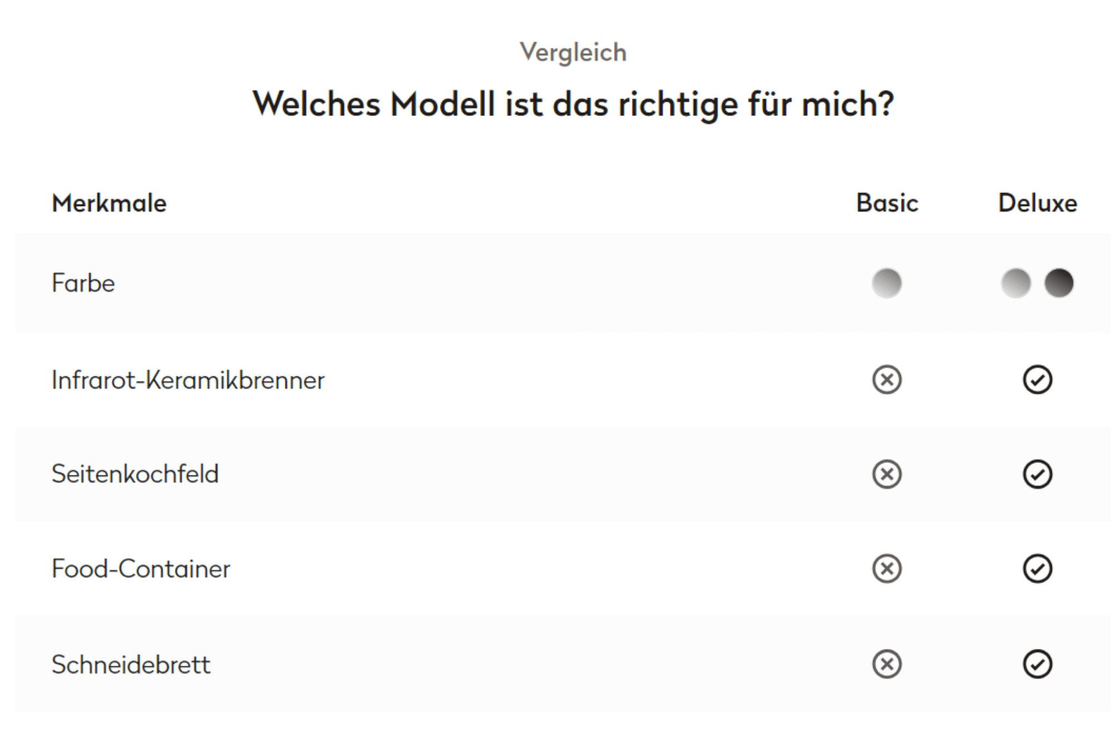1111x740 pixels.
Task: Click the Basic X icon for Infrarot-Keramikbrenner
Action: point(887,380)
